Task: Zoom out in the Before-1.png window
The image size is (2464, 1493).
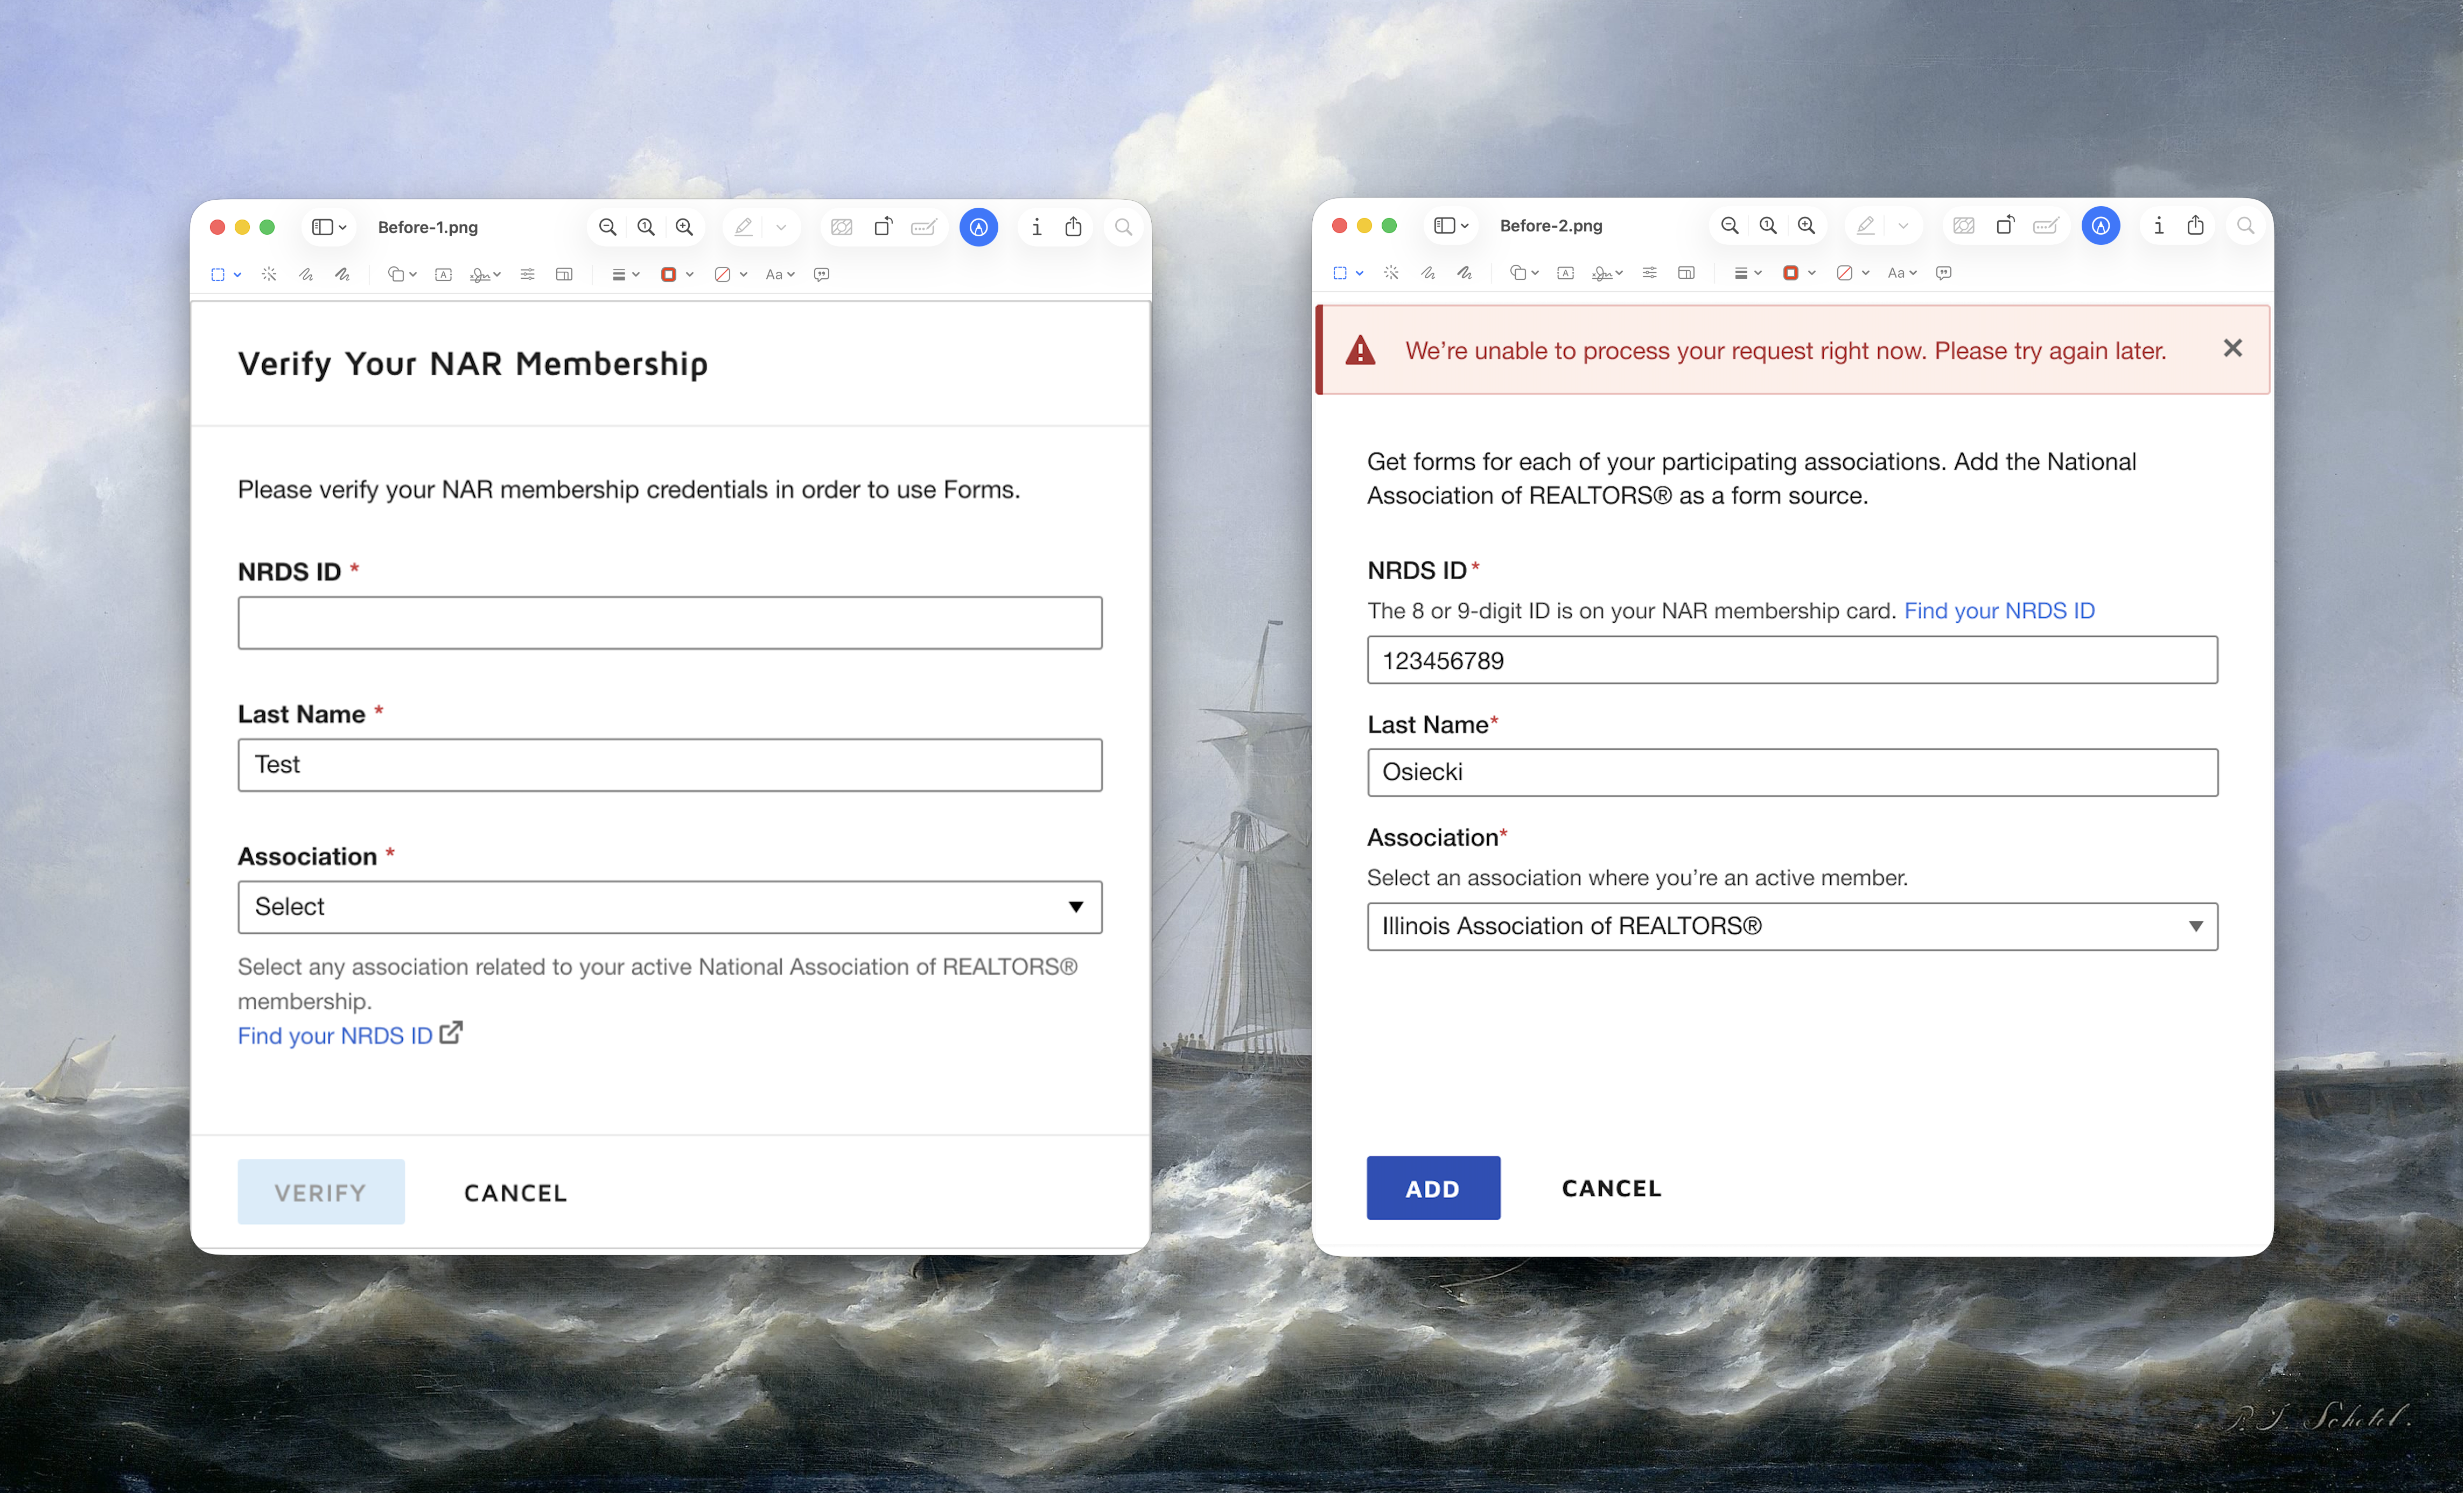Action: tap(607, 227)
